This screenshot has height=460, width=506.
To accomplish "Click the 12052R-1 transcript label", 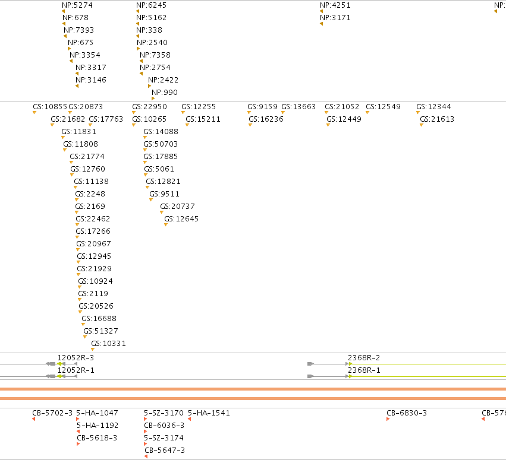I will [x=76, y=370].
